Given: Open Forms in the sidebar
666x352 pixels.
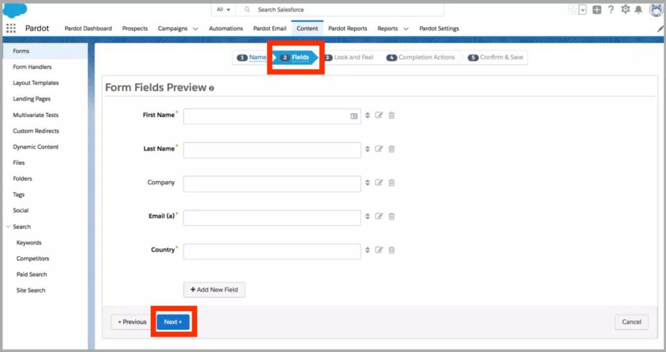Looking at the screenshot, I should point(46,51).
